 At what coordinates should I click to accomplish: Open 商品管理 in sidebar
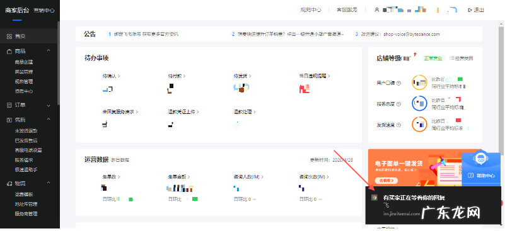pyautogui.click(x=24, y=72)
